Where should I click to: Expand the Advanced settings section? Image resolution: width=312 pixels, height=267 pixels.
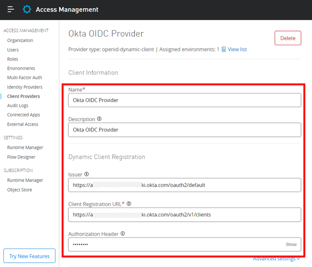tap(276, 259)
